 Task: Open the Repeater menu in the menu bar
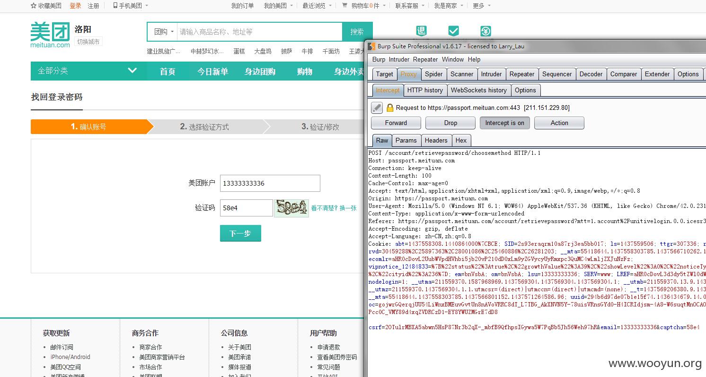[x=425, y=59]
